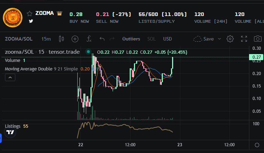Click the 0.27 current price label
This screenshot has height=153, width=264.
[x=256, y=57]
